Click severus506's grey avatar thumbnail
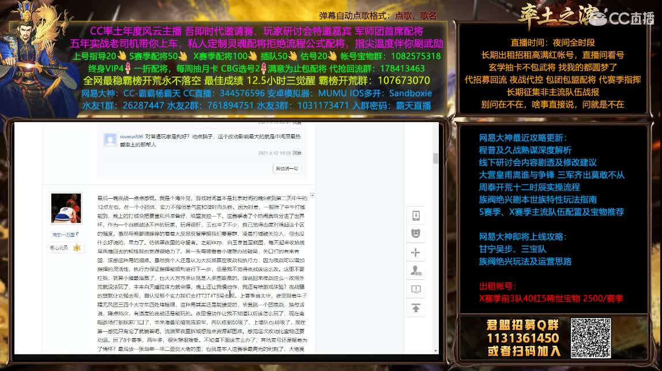Image resolution: width=662 pixels, height=371 pixels. (x=110, y=139)
